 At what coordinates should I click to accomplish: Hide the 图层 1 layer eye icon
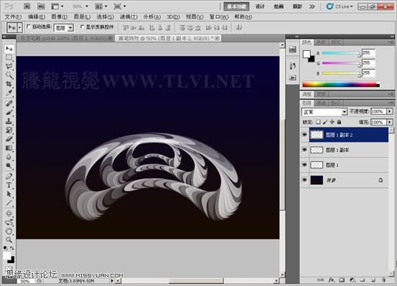click(x=304, y=165)
